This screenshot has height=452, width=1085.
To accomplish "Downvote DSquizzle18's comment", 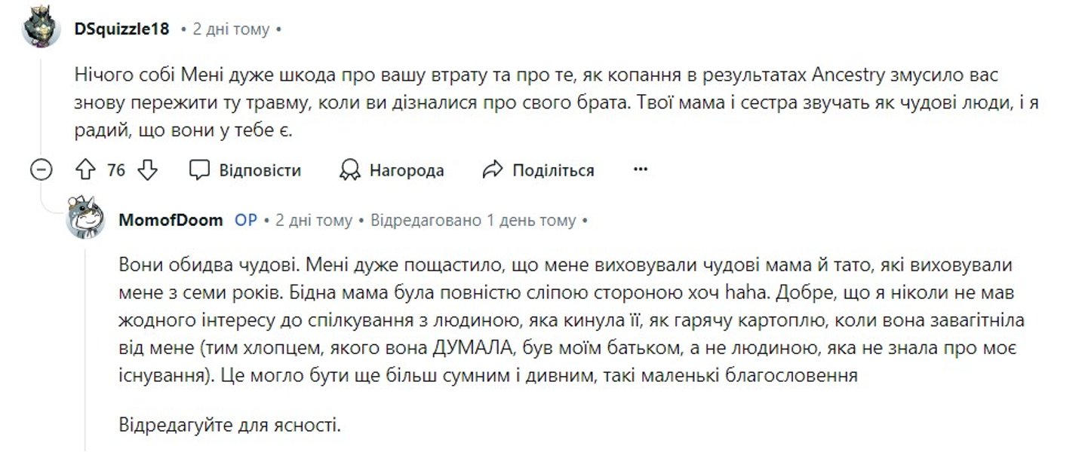I will (x=146, y=169).
